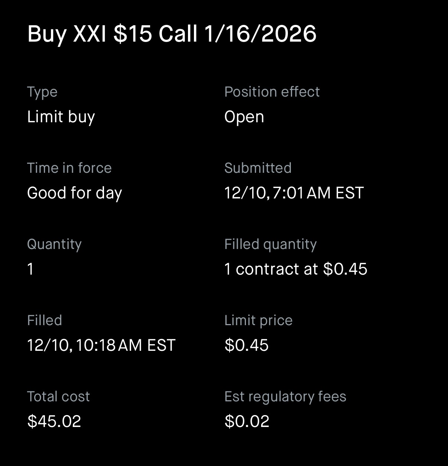Select the Good for day value
448x466 pixels.
pos(74,193)
